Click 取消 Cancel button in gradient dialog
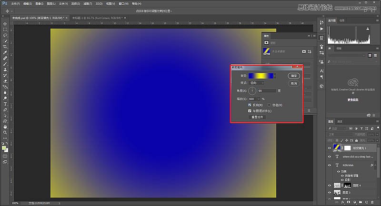 pos(294,83)
